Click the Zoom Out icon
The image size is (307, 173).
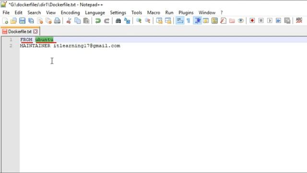click(x=147, y=21)
